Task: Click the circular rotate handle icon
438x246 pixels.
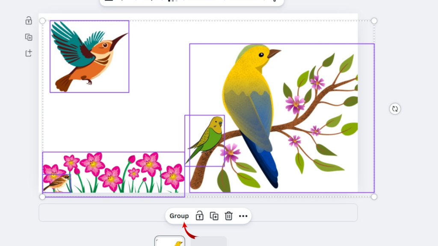Action: 395,109
